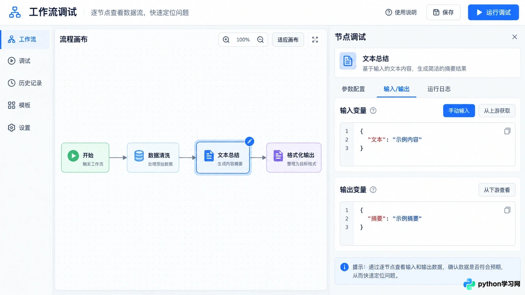Viewport: 525px width, 295px height.
Task: Click the 适应画布 button
Action: (288, 40)
